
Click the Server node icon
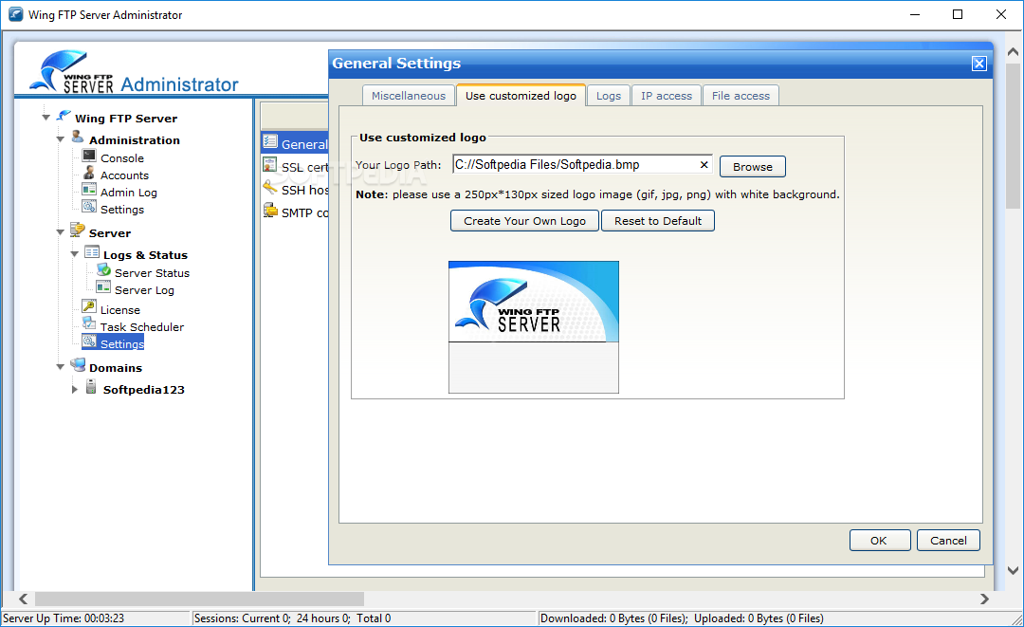coord(77,230)
